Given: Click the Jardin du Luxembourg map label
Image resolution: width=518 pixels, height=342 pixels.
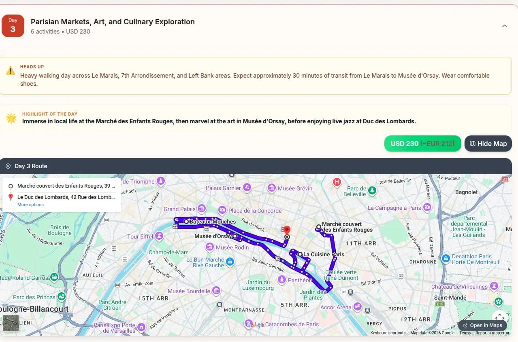Looking at the screenshot, I should 258,285.
